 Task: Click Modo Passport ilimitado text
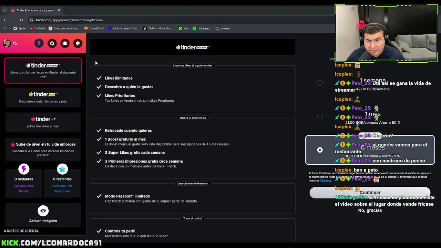[x=127, y=196]
